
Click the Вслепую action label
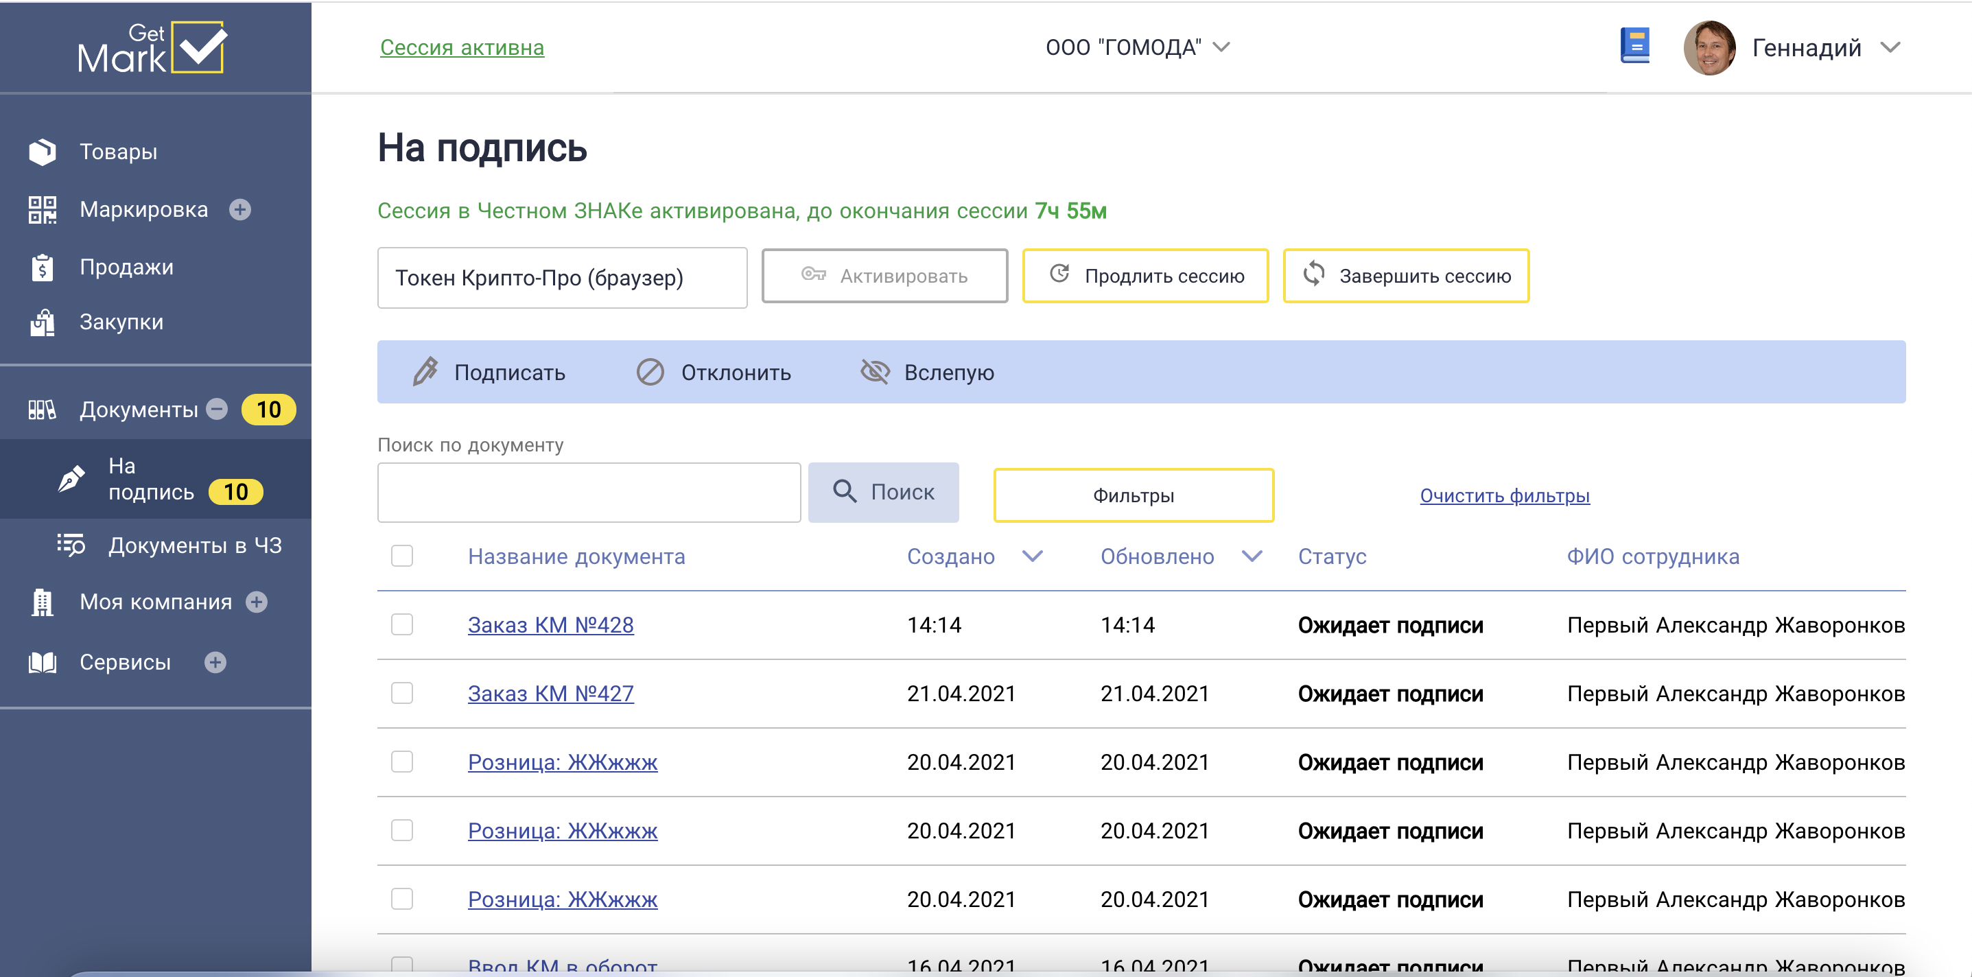(949, 372)
